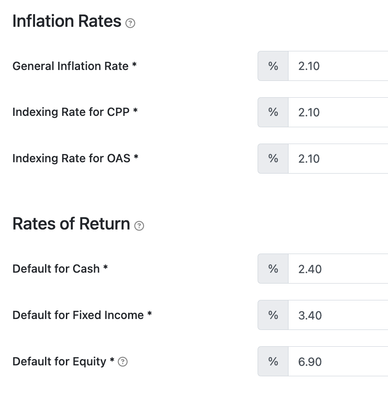Select the Default for Equity rate field
Image resolution: width=388 pixels, height=399 pixels.
pyautogui.click(x=338, y=361)
